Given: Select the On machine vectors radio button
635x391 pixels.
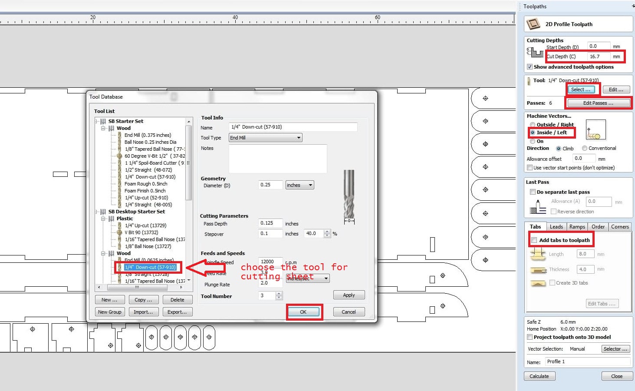Looking at the screenshot, I should (533, 141).
